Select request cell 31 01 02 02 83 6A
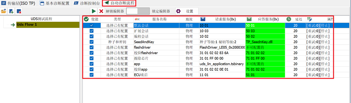351x103 pixels. [222, 53]
